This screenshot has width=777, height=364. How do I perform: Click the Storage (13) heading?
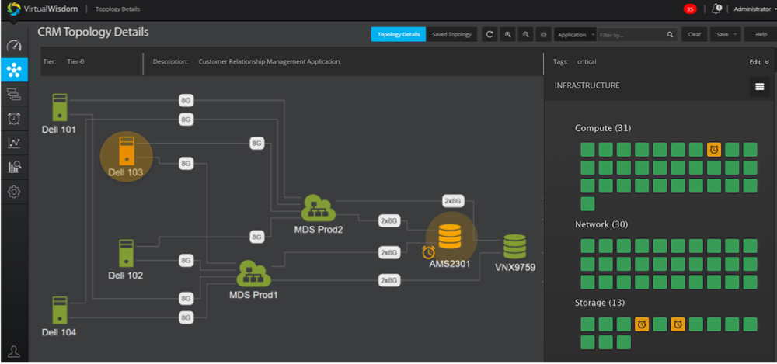600,303
